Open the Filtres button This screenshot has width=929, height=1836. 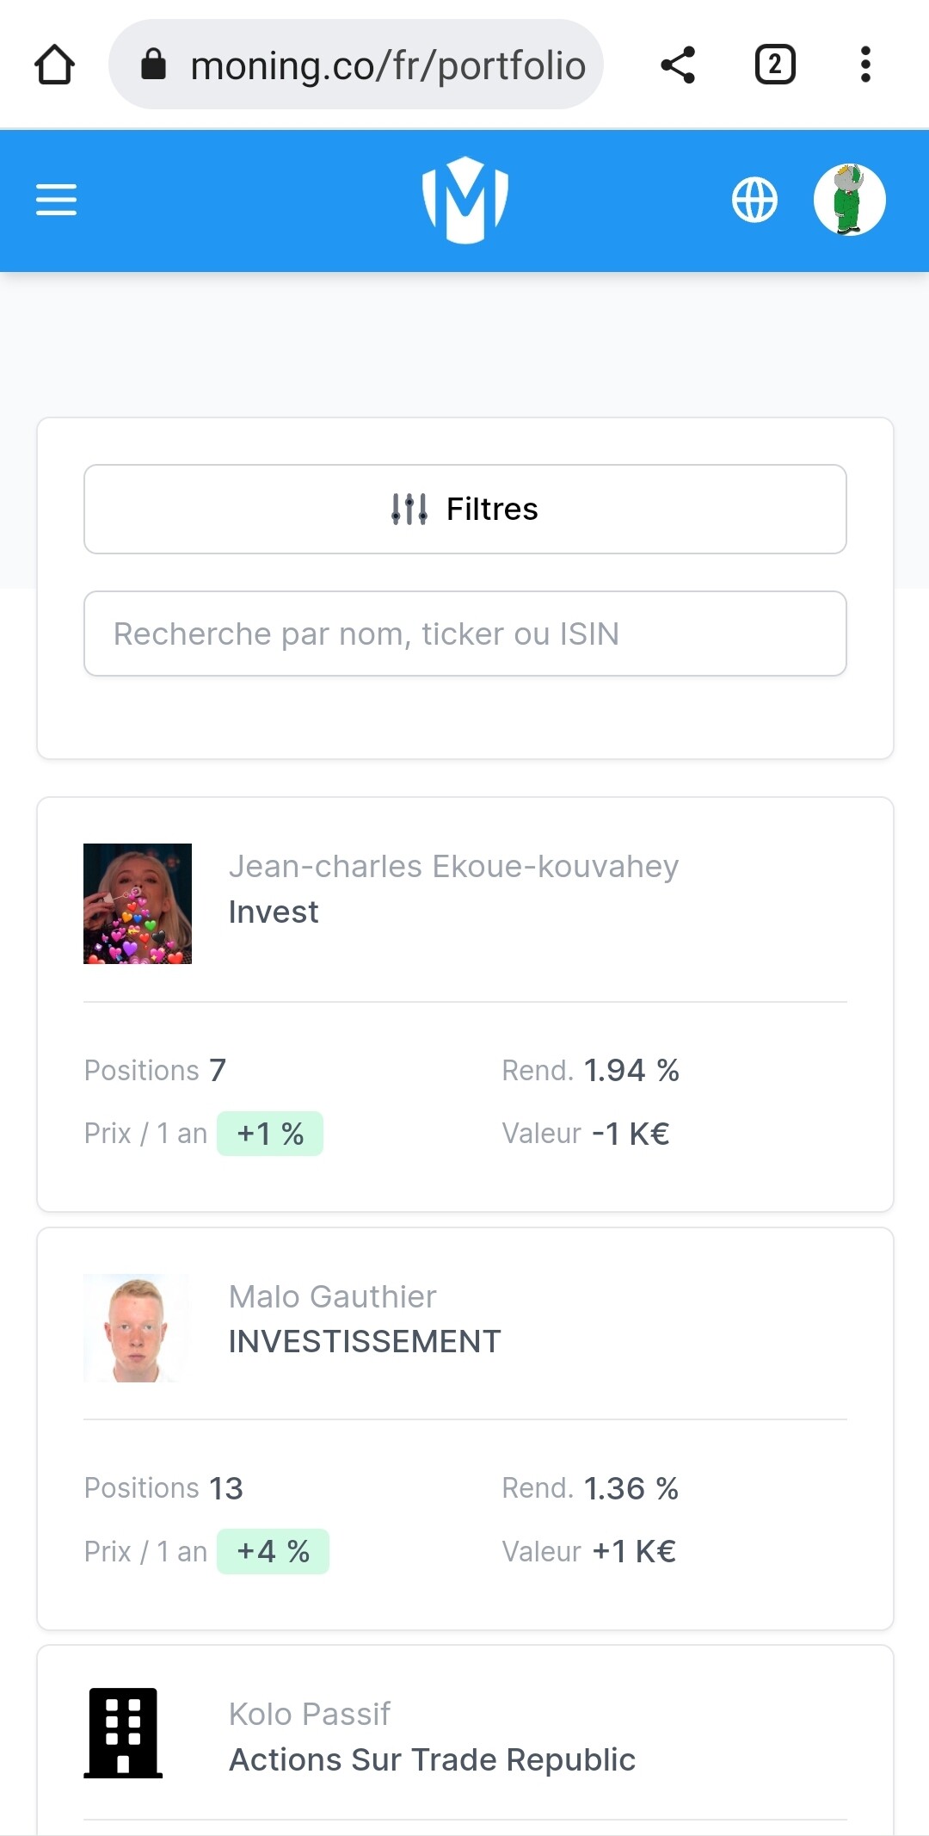click(x=465, y=509)
